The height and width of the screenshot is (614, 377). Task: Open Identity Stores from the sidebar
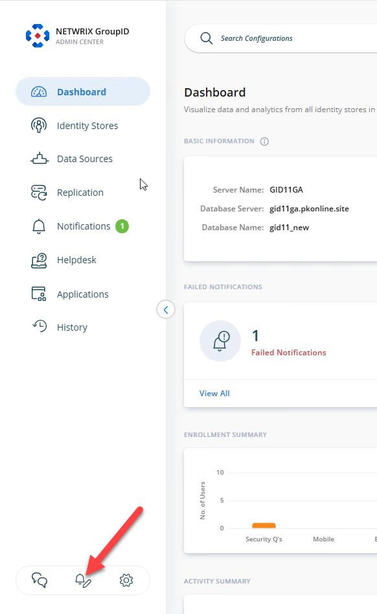point(87,125)
